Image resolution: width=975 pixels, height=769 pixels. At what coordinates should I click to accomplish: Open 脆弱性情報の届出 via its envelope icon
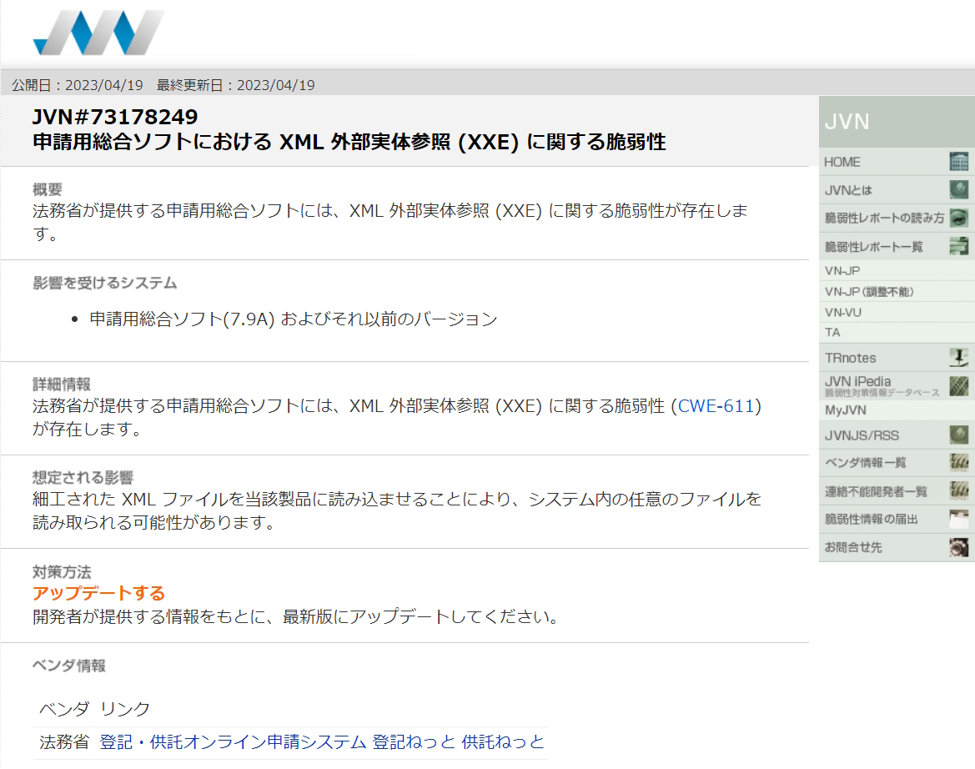961,519
